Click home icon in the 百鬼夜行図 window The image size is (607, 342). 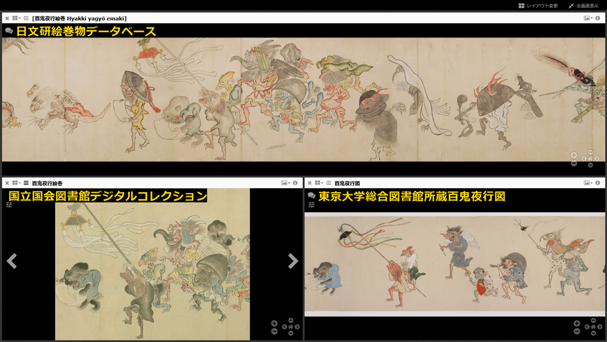click(x=594, y=327)
